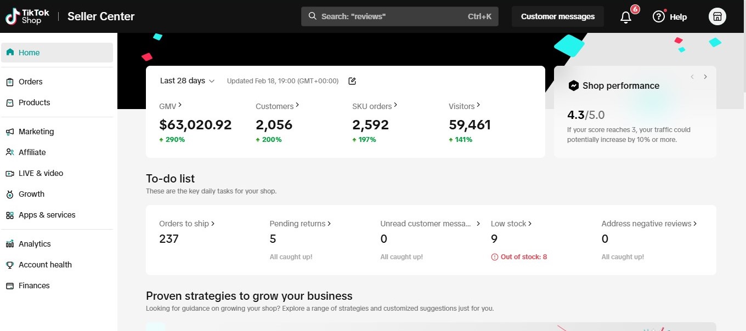Click the Help question mark icon

click(x=659, y=16)
